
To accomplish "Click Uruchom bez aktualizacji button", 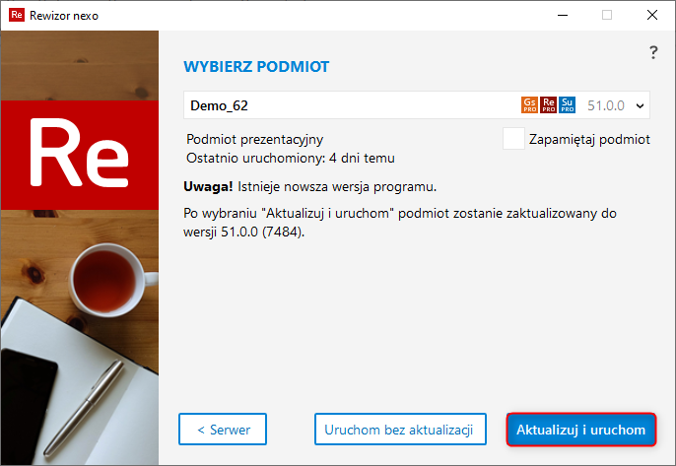I will point(400,430).
